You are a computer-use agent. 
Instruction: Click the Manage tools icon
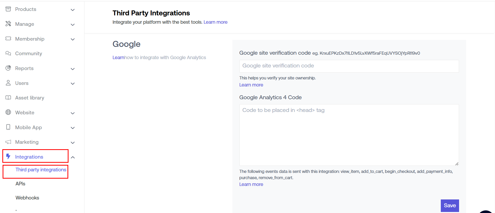tap(8, 24)
